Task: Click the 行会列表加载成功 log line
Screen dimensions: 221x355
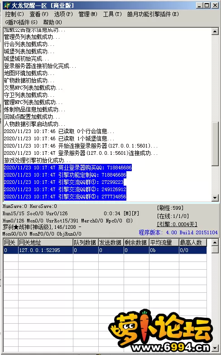Action: coord(29,44)
